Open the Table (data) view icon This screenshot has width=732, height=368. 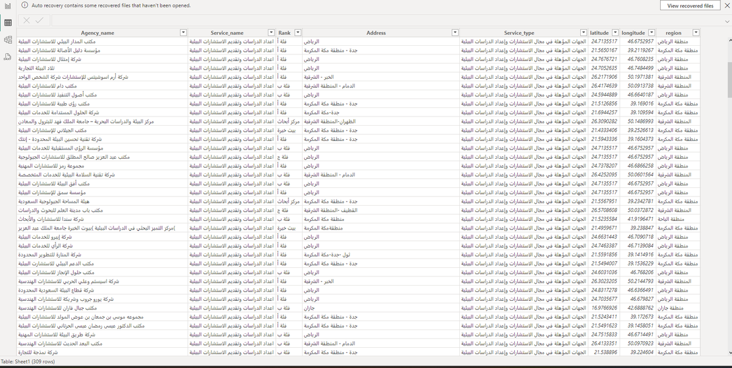click(9, 23)
